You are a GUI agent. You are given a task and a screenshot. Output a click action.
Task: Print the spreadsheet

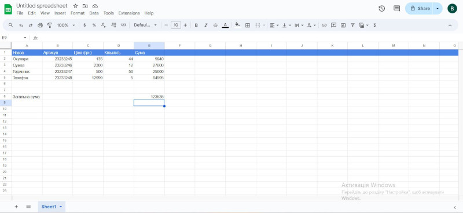[x=40, y=25]
